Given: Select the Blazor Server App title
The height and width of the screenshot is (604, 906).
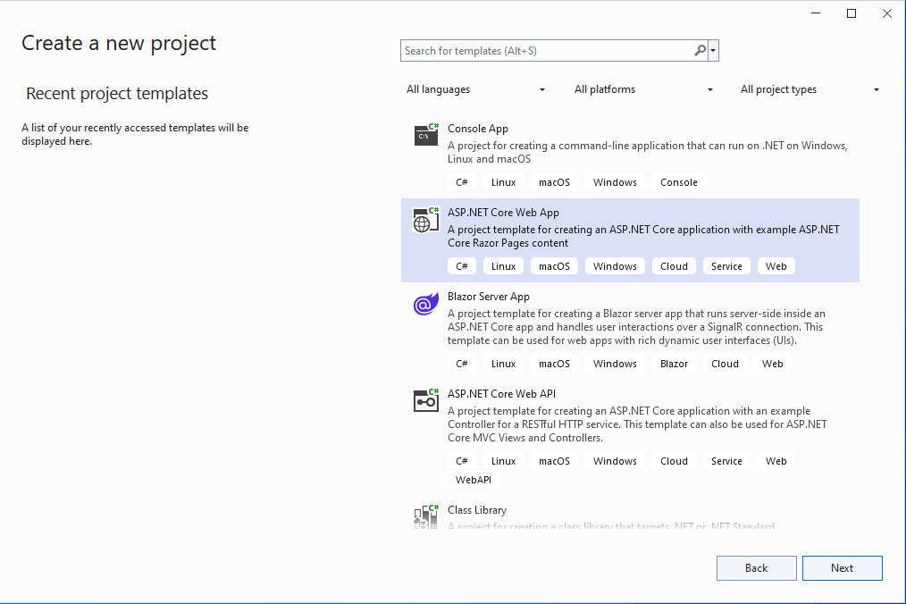Looking at the screenshot, I should pos(488,297).
